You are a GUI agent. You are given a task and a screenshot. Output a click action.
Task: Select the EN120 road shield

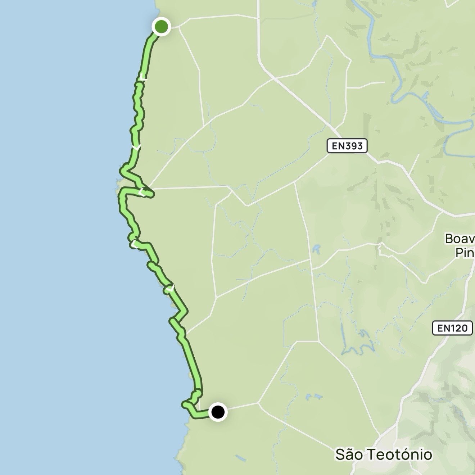(452, 328)
